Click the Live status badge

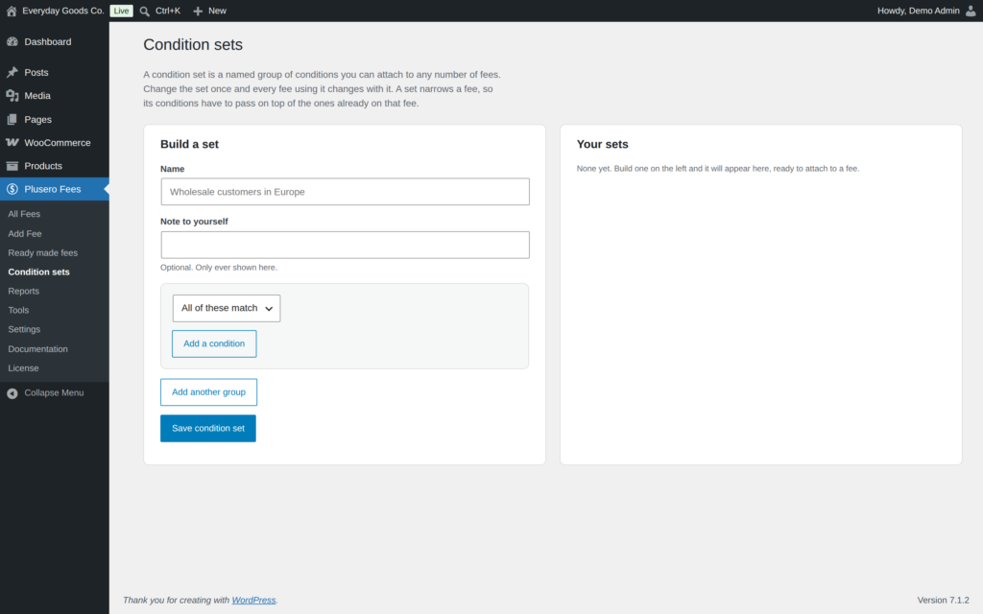(x=121, y=11)
